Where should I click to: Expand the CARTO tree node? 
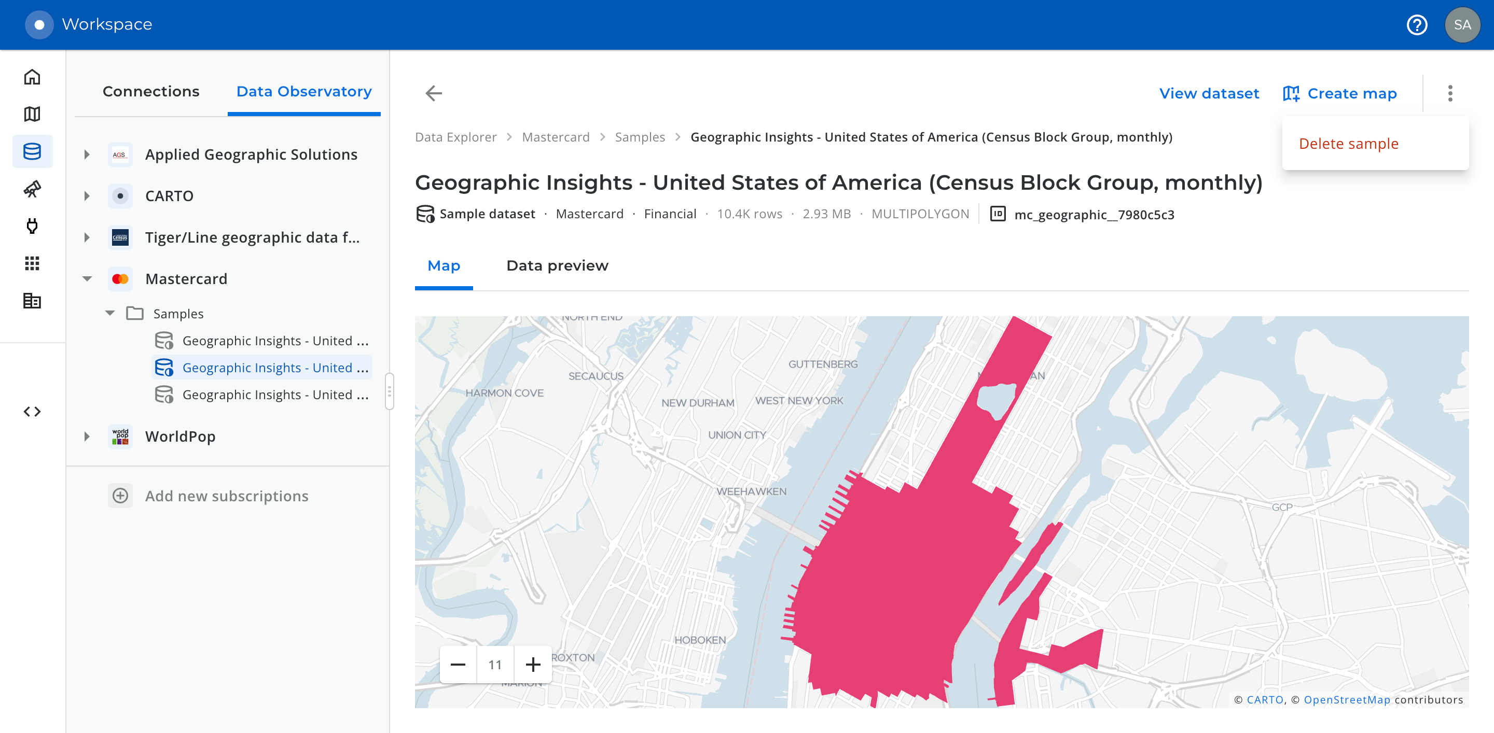pos(87,196)
